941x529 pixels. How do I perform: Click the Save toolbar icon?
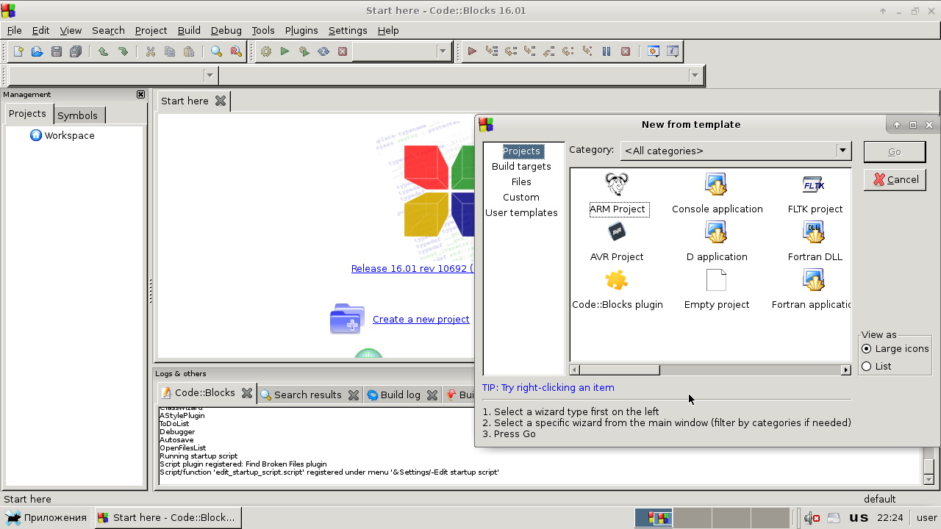tap(56, 51)
